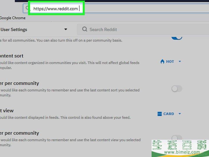Screen dimensions: 209x157
Task: Turn off the enabled blue toggle at top
Action: [x=177, y=38]
